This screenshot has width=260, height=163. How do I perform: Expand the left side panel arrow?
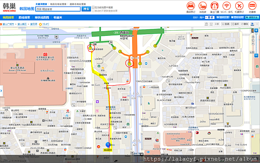[1, 91]
